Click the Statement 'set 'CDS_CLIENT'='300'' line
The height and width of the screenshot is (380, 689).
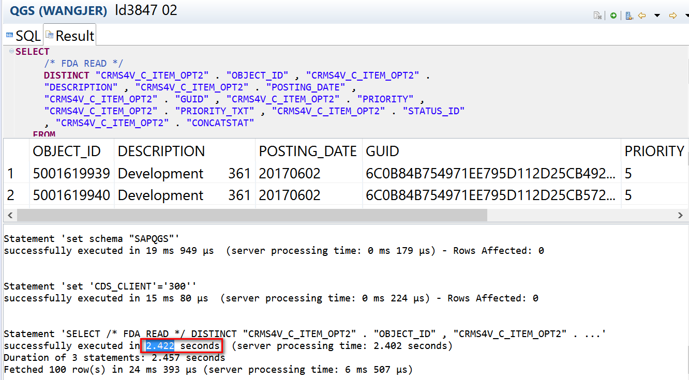tap(100, 286)
